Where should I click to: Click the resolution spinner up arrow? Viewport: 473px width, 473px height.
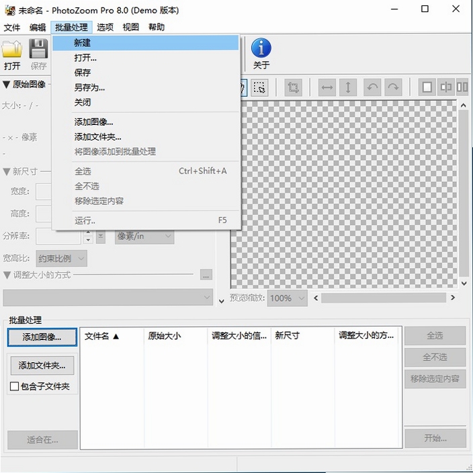coord(88,232)
